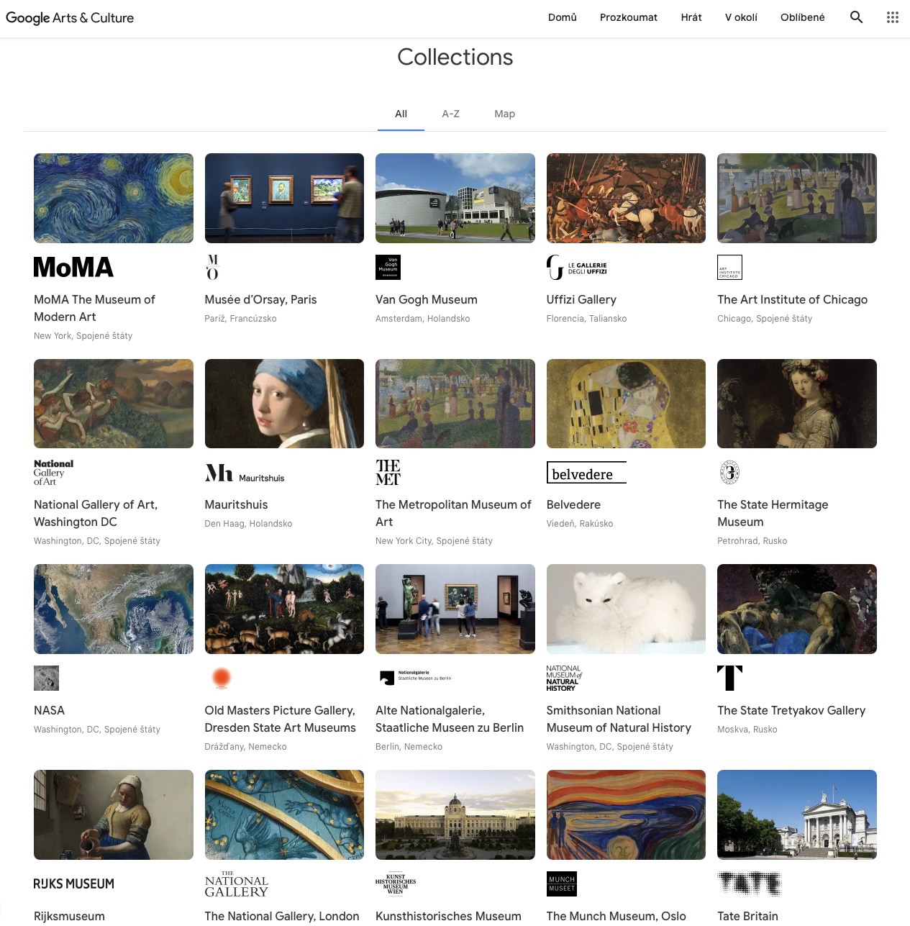
Task: Open Oblíbené in the top navigation
Action: click(x=803, y=17)
